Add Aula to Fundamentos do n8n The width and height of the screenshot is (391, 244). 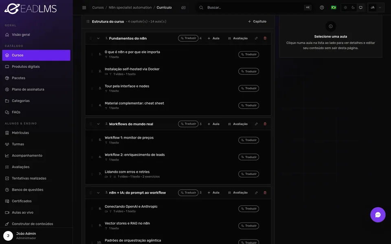coord(213,38)
